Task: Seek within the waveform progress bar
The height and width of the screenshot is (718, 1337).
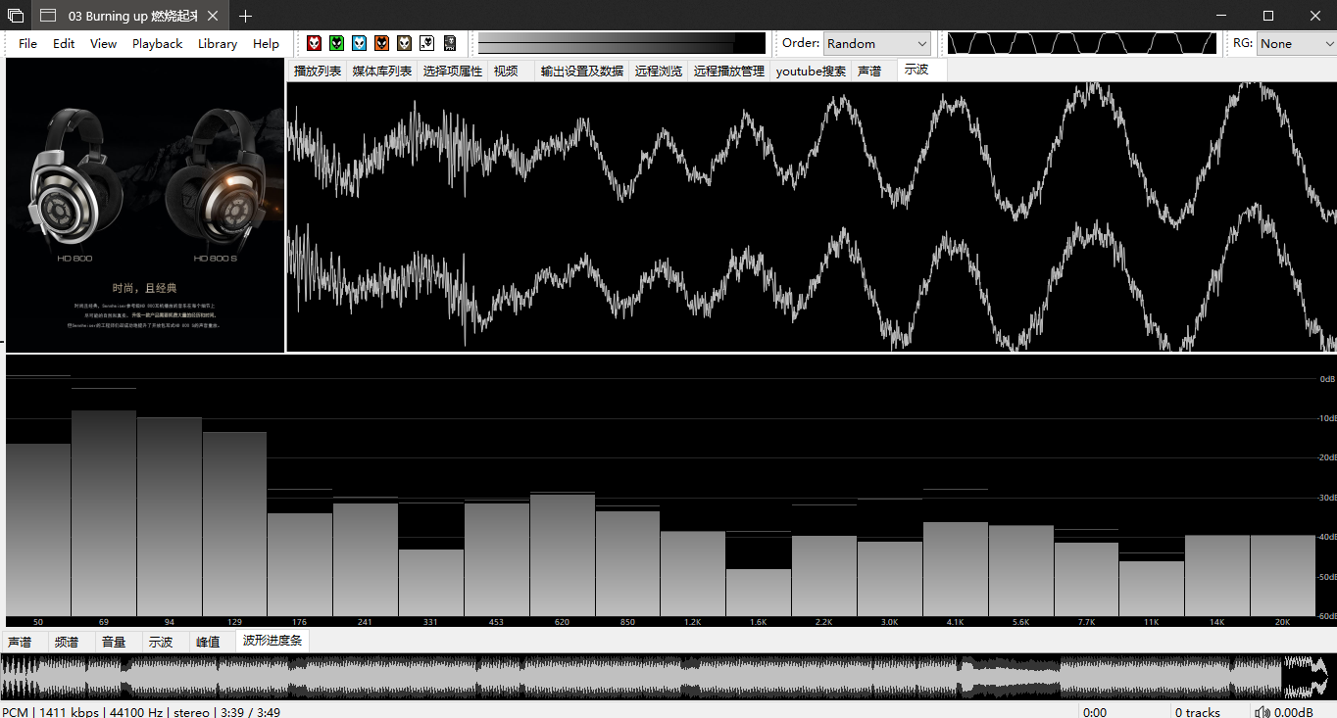Action: pyautogui.click(x=637, y=677)
